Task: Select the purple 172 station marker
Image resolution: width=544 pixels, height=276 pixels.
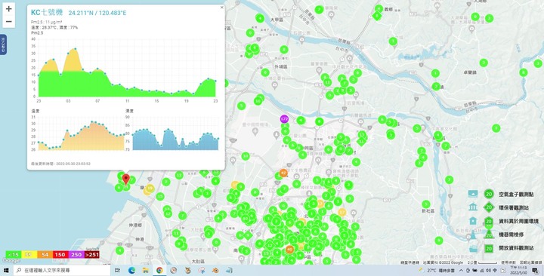Action: [x=285, y=119]
